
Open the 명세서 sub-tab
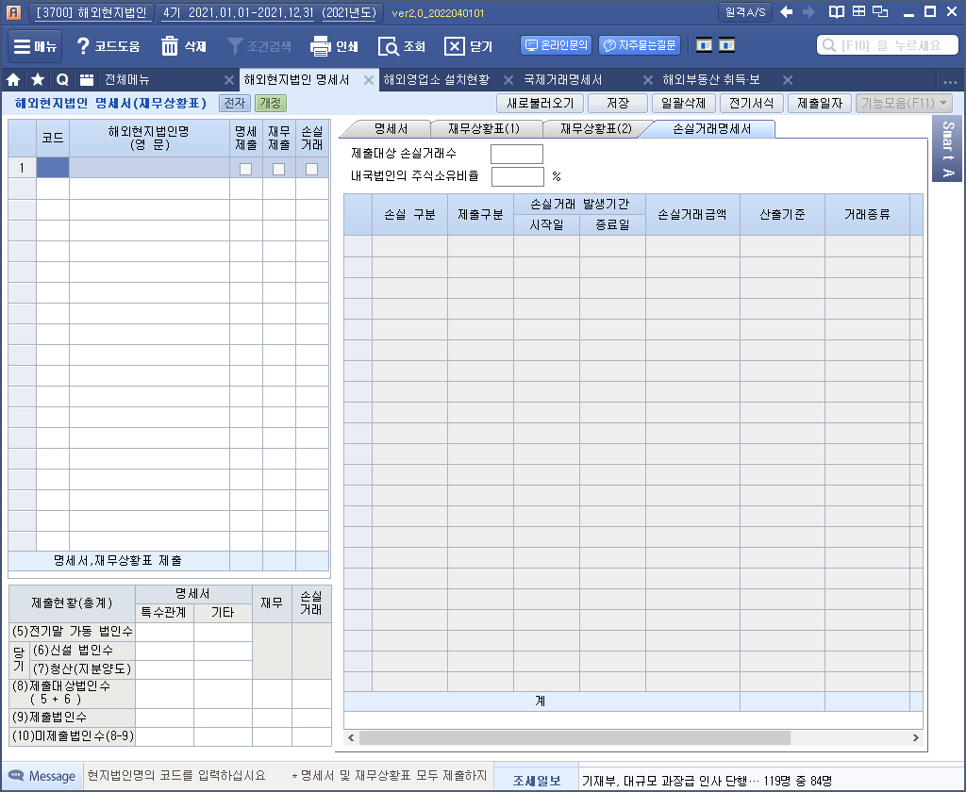pos(391,129)
